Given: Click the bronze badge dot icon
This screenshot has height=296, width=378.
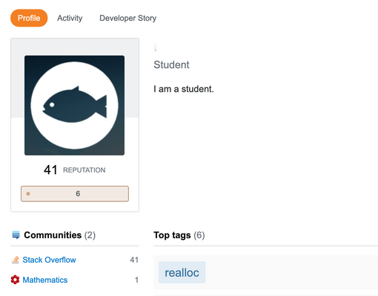Looking at the screenshot, I should pyautogui.click(x=28, y=194).
